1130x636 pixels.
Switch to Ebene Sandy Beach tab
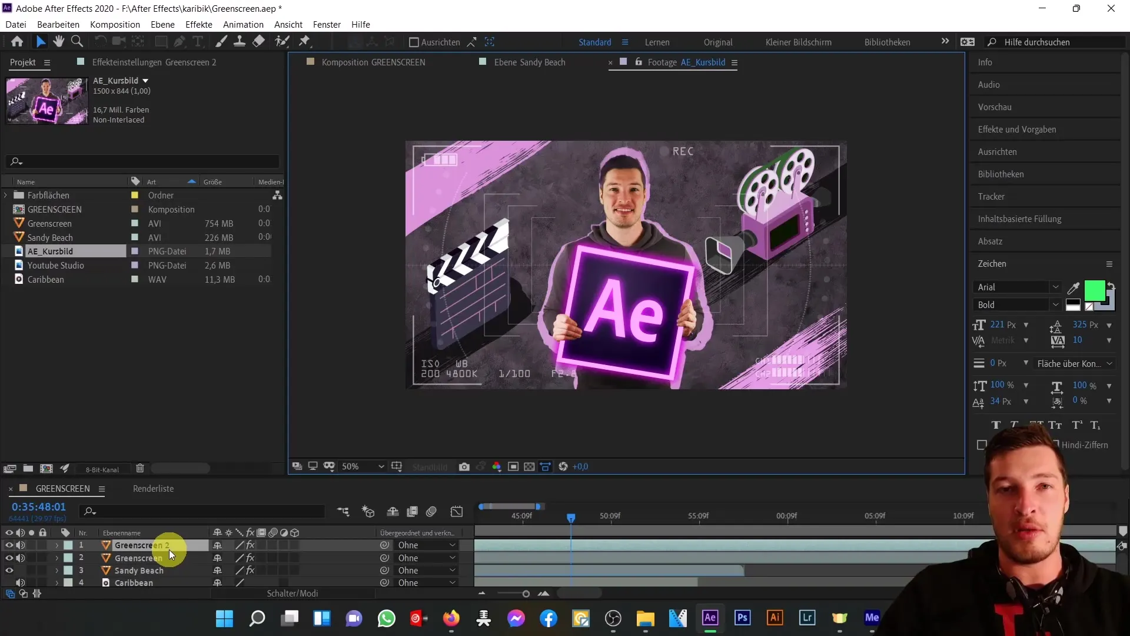(x=530, y=62)
